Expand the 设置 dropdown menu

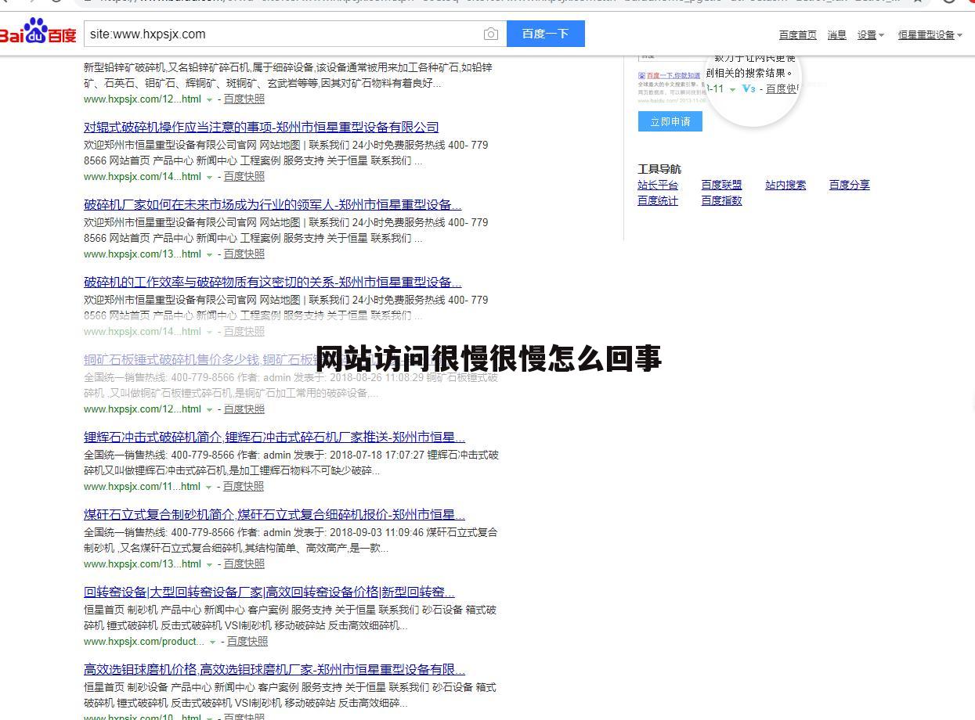click(870, 34)
